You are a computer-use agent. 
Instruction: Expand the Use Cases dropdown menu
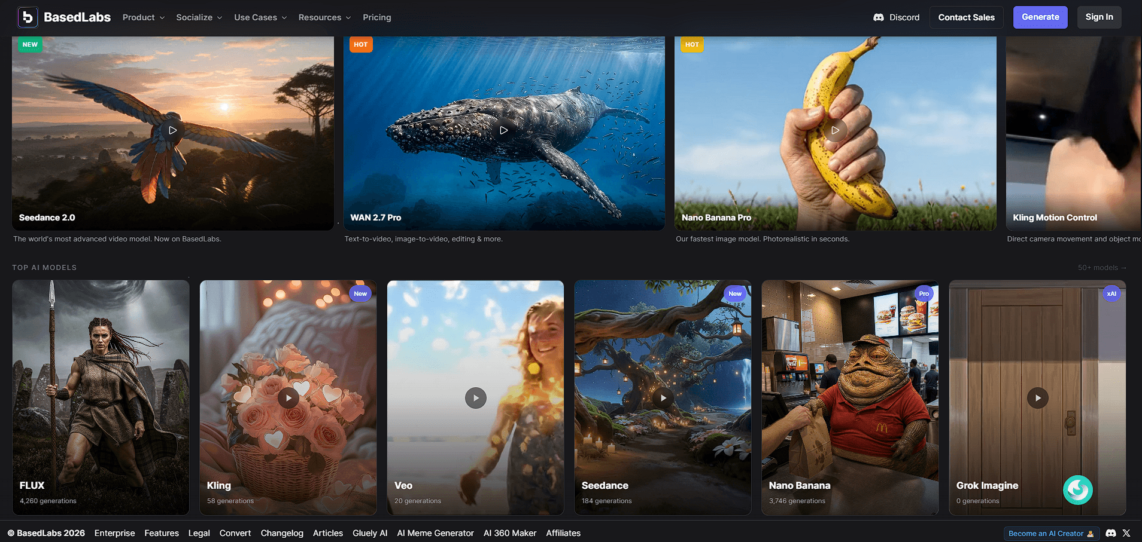[260, 17]
